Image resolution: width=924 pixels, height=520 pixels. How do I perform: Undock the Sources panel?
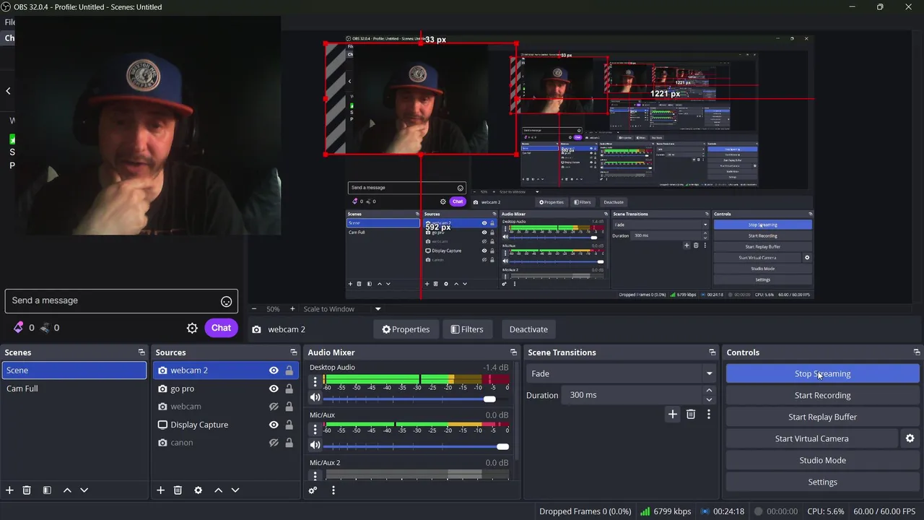[293, 352]
